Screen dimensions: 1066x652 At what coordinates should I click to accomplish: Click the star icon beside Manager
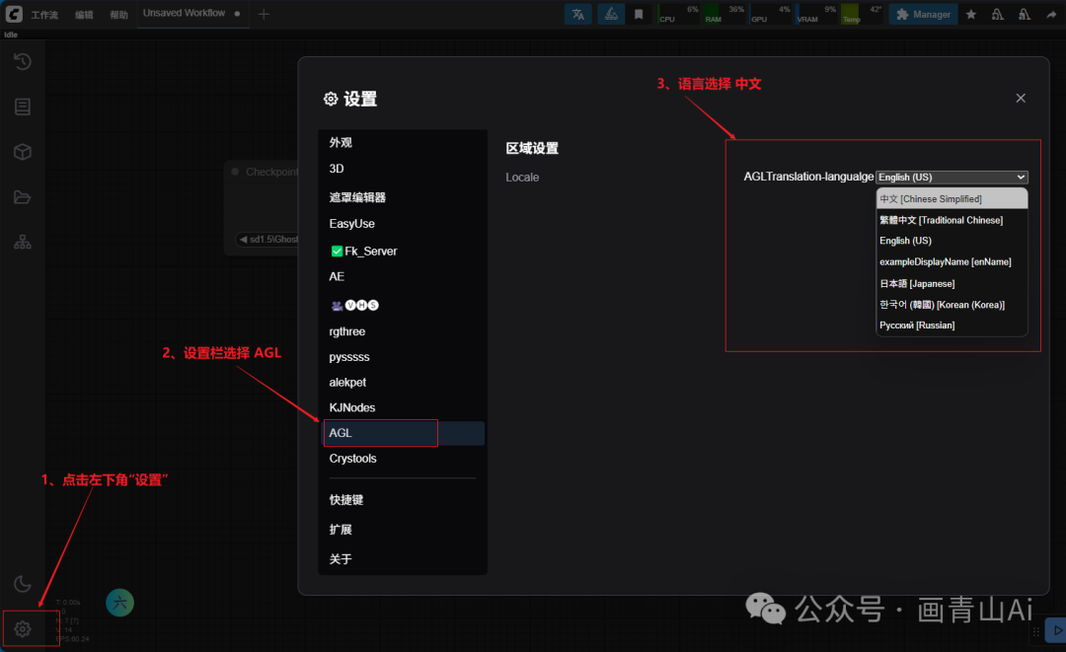point(971,14)
